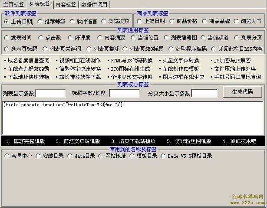
Task: Visit the 在线制作FD模板 link
Action: point(181,69)
